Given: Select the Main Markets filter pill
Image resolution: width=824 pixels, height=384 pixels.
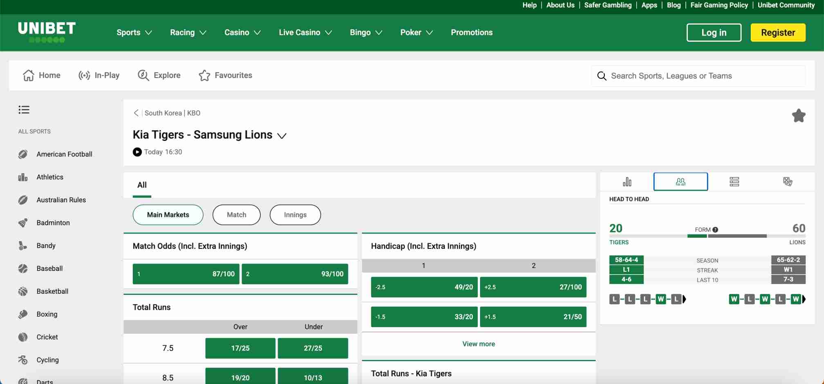Looking at the screenshot, I should pyautogui.click(x=168, y=215).
